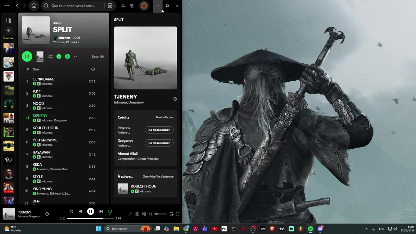Open Brave browser from the taskbar

coord(272,229)
